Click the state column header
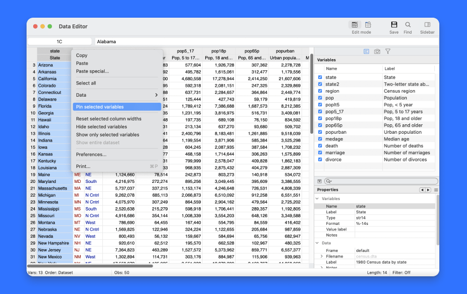This screenshot has width=467, height=294. pos(55,51)
